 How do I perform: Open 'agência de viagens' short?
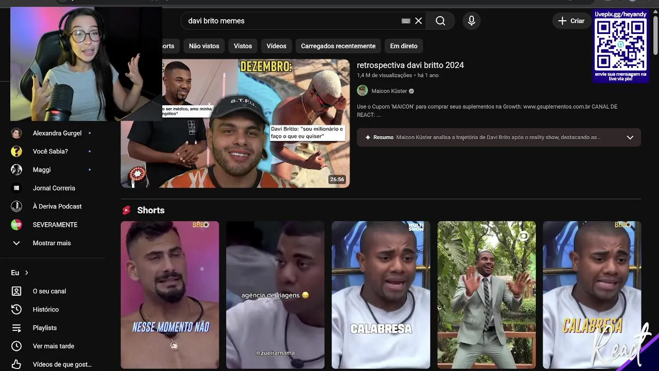(275, 295)
